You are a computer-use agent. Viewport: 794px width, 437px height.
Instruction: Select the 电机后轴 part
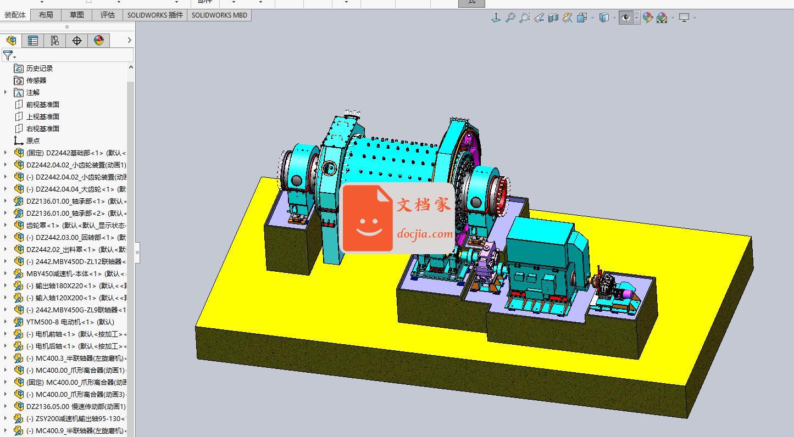click(x=76, y=346)
